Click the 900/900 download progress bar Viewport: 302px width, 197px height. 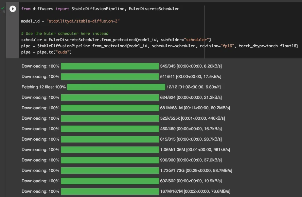click(x=110, y=160)
